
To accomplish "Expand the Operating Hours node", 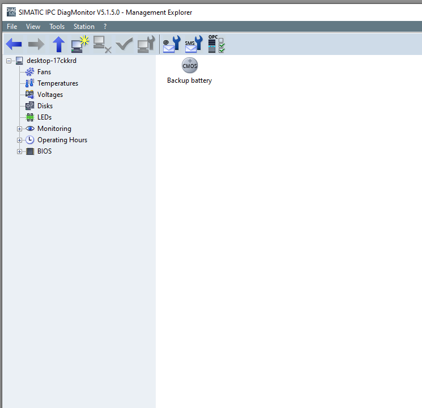I will click(x=19, y=140).
